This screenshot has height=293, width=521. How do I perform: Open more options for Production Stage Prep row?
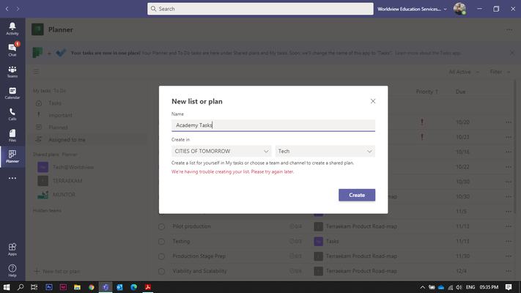pyautogui.click(x=509, y=256)
